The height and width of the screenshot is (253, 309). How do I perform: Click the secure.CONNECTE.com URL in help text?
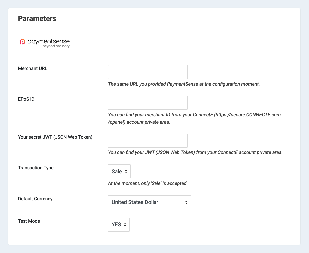[248, 115]
